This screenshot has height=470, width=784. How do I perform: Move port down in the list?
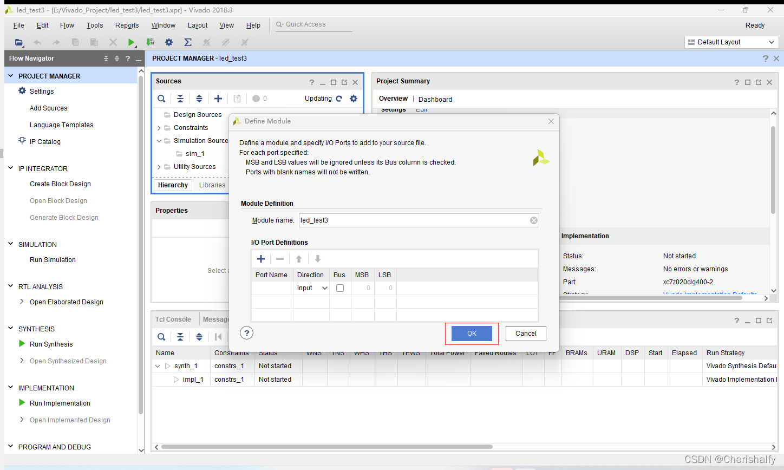(318, 259)
